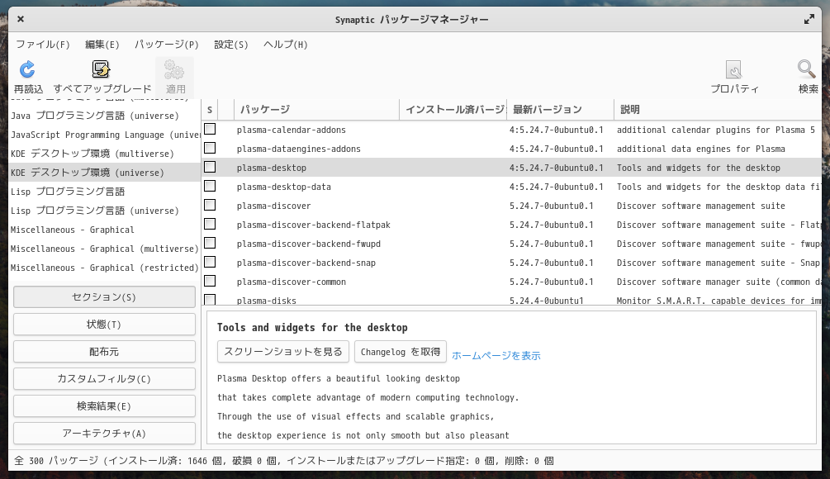Open the パッケージ(P) menu
Viewport: 830px width, 479px height.
coord(166,45)
